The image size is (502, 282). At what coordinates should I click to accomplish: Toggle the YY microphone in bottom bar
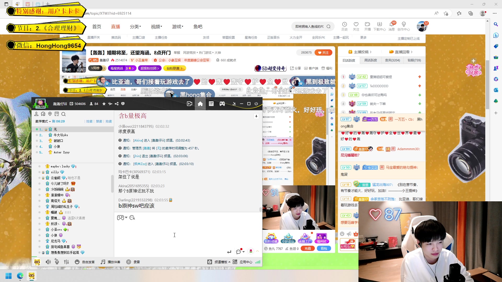click(x=57, y=262)
